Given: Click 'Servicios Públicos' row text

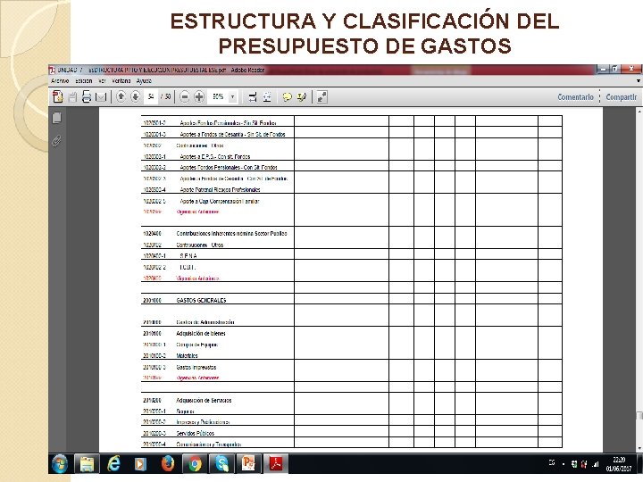Looking at the screenshot, I should click(196, 433).
